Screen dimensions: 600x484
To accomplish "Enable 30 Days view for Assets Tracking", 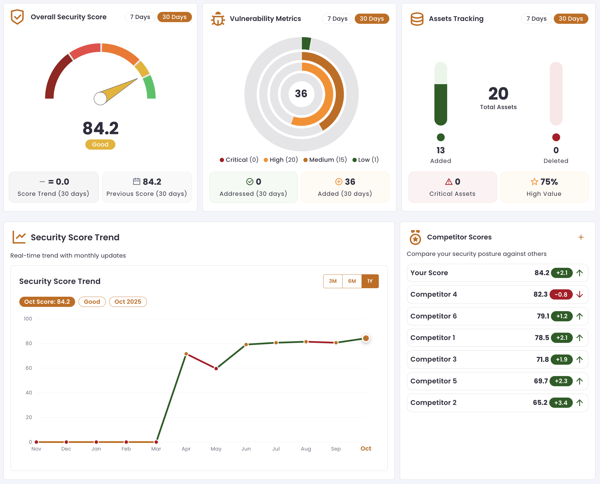I will tap(571, 18).
